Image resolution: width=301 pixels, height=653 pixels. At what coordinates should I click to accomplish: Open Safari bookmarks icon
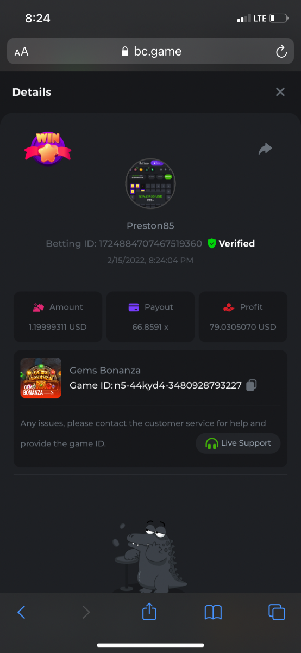tap(213, 612)
